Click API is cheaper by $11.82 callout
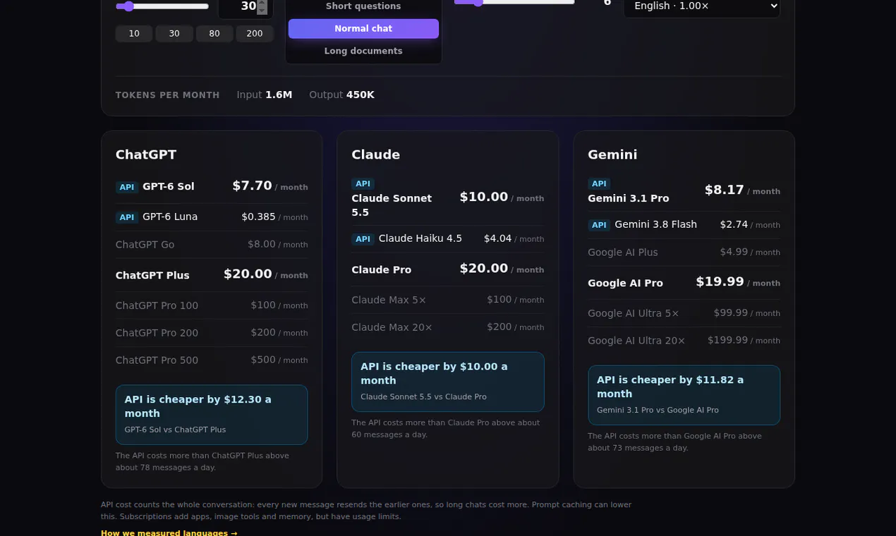This screenshot has width=896, height=536. click(x=684, y=395)
